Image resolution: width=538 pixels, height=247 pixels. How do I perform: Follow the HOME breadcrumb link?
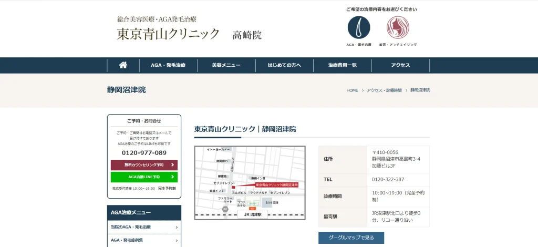tap(352, 90)
